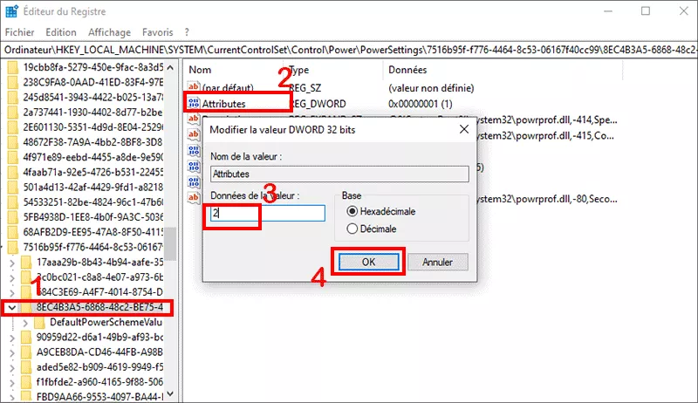Viewport: 698px width, 403px height.
Task: Confirm the value with OK
Action: (x=367, y=262)
